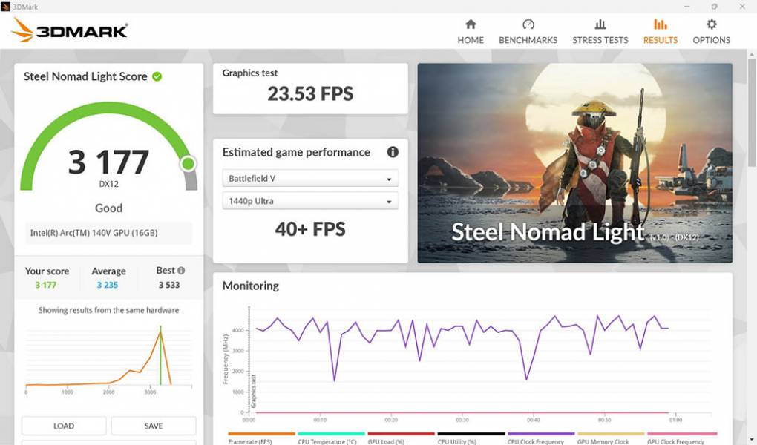Open the Battlefield V game dropdown
The height and width of the screenshot is (445, 757).
310,179
